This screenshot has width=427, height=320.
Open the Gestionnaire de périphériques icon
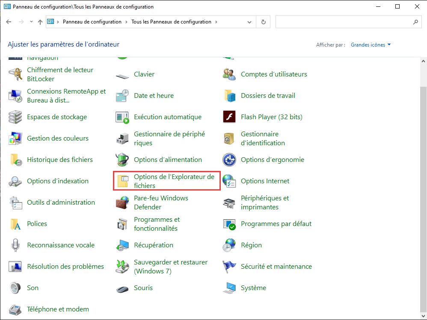122,138
